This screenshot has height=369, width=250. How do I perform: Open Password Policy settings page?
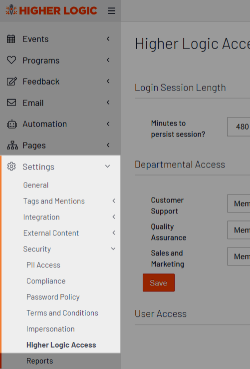tap(53, 297)
